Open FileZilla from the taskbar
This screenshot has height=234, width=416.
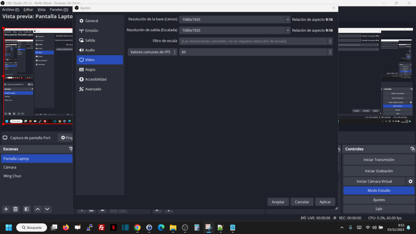tap(101, 227)
